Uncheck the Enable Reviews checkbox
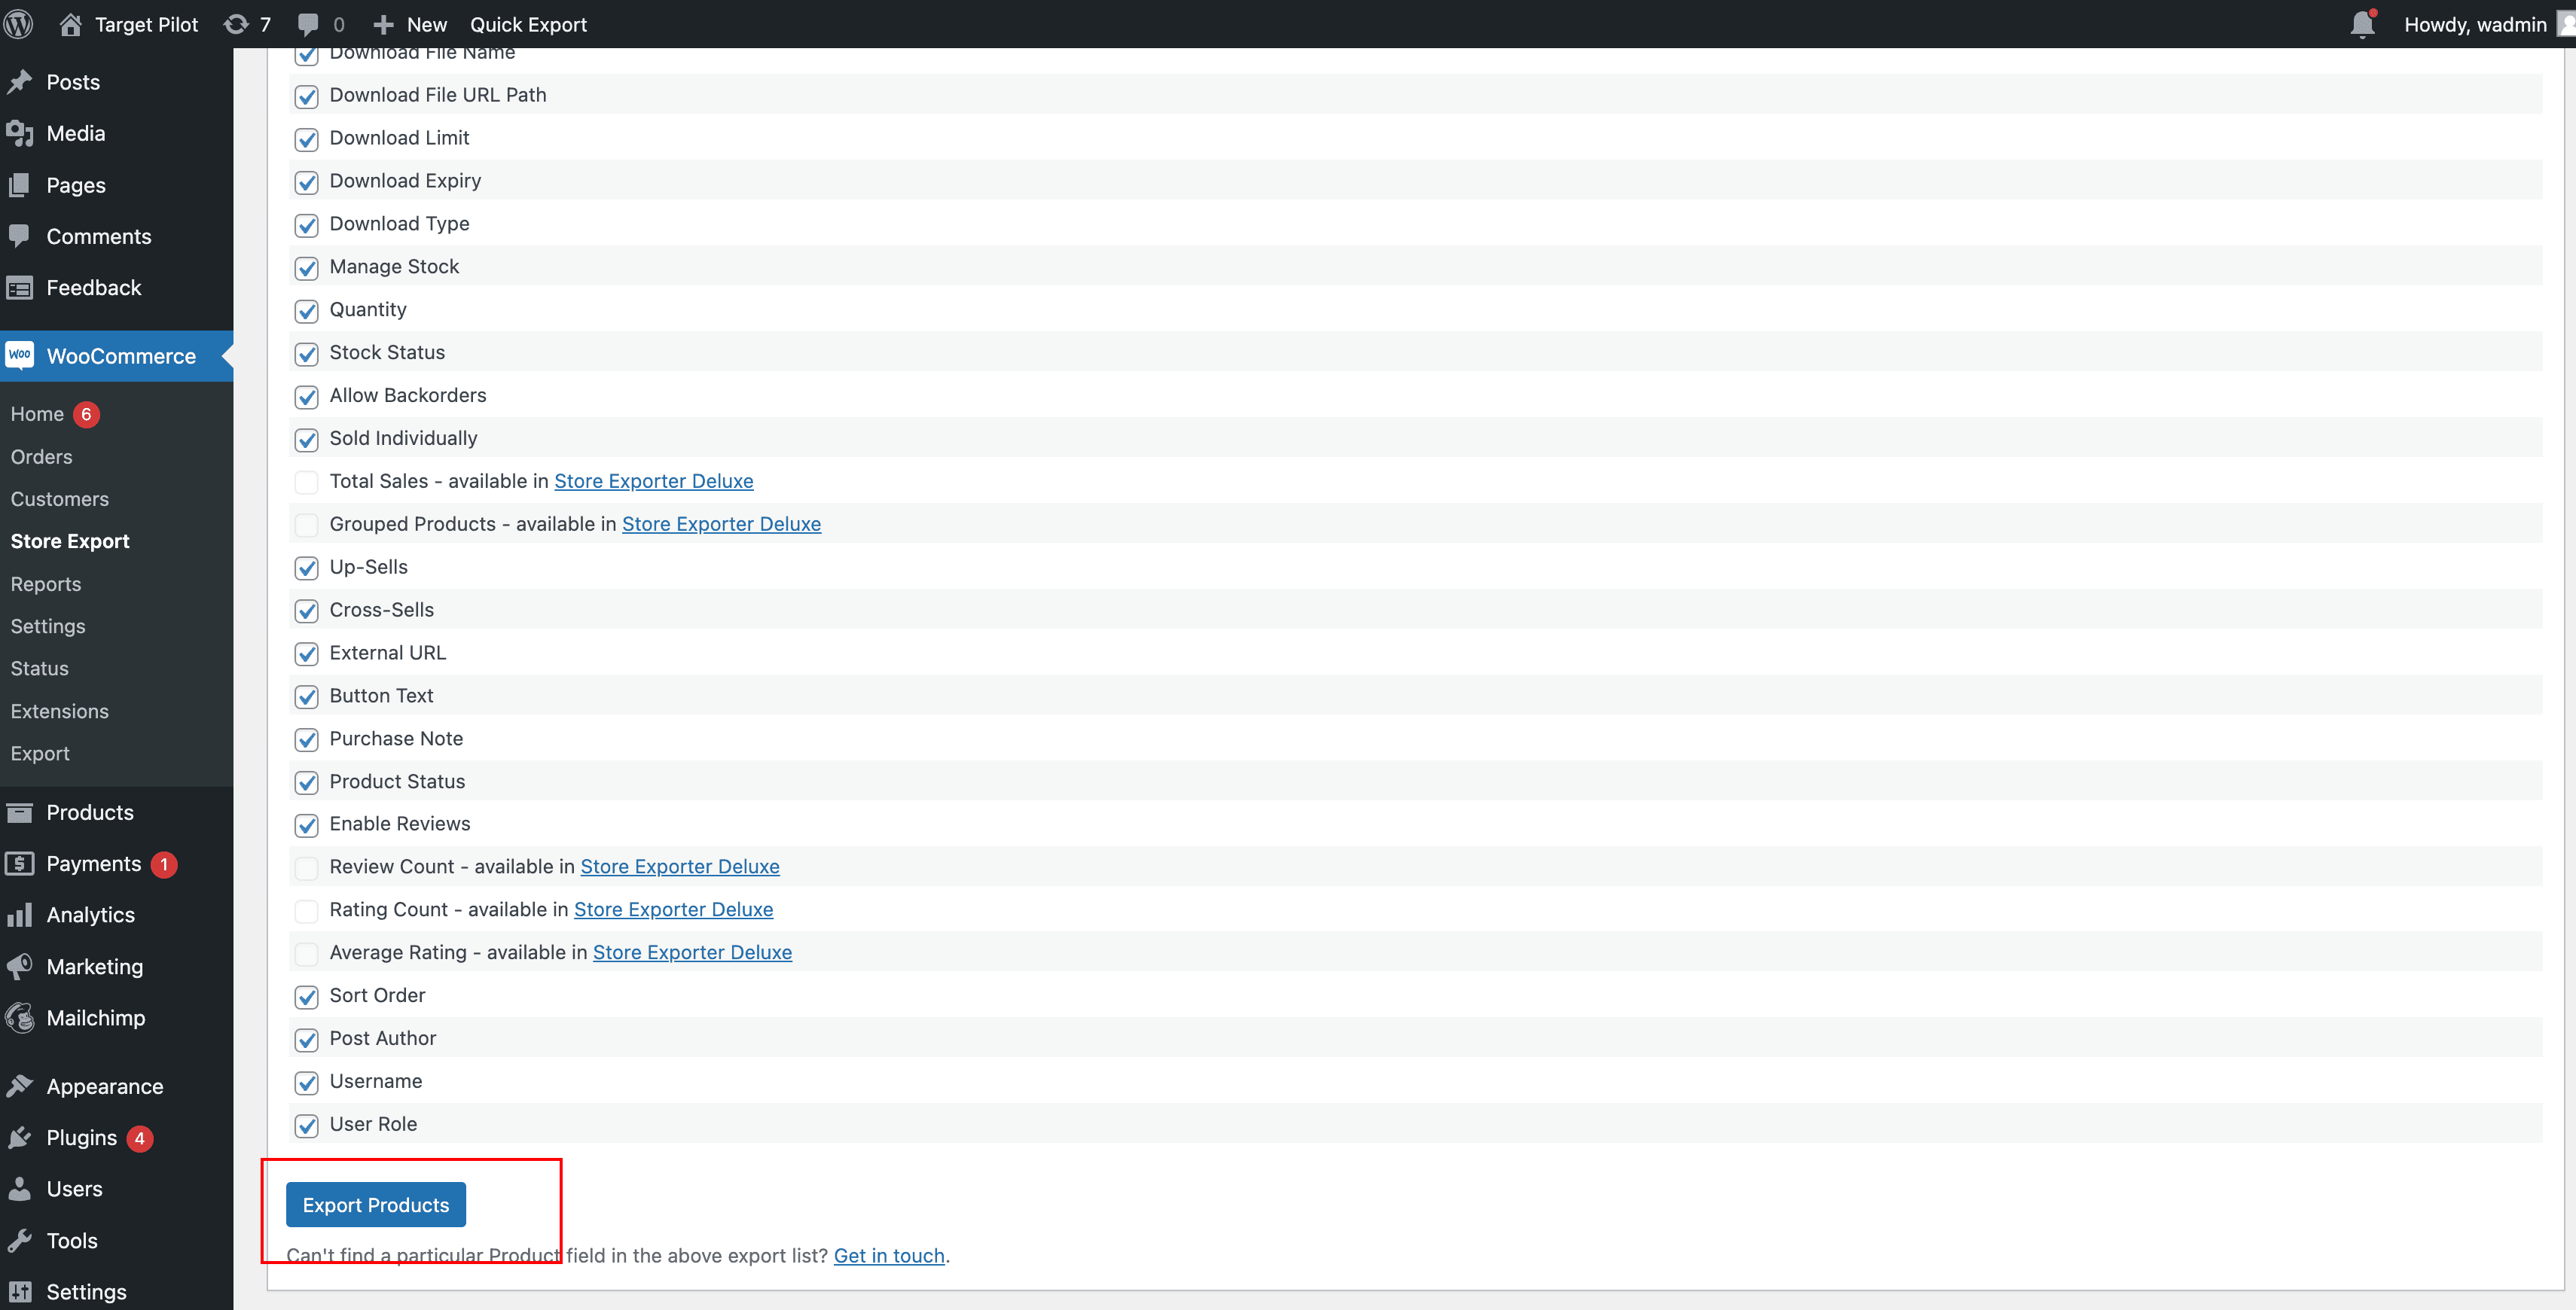The image size is (2576, 1310). click(306, 825)
